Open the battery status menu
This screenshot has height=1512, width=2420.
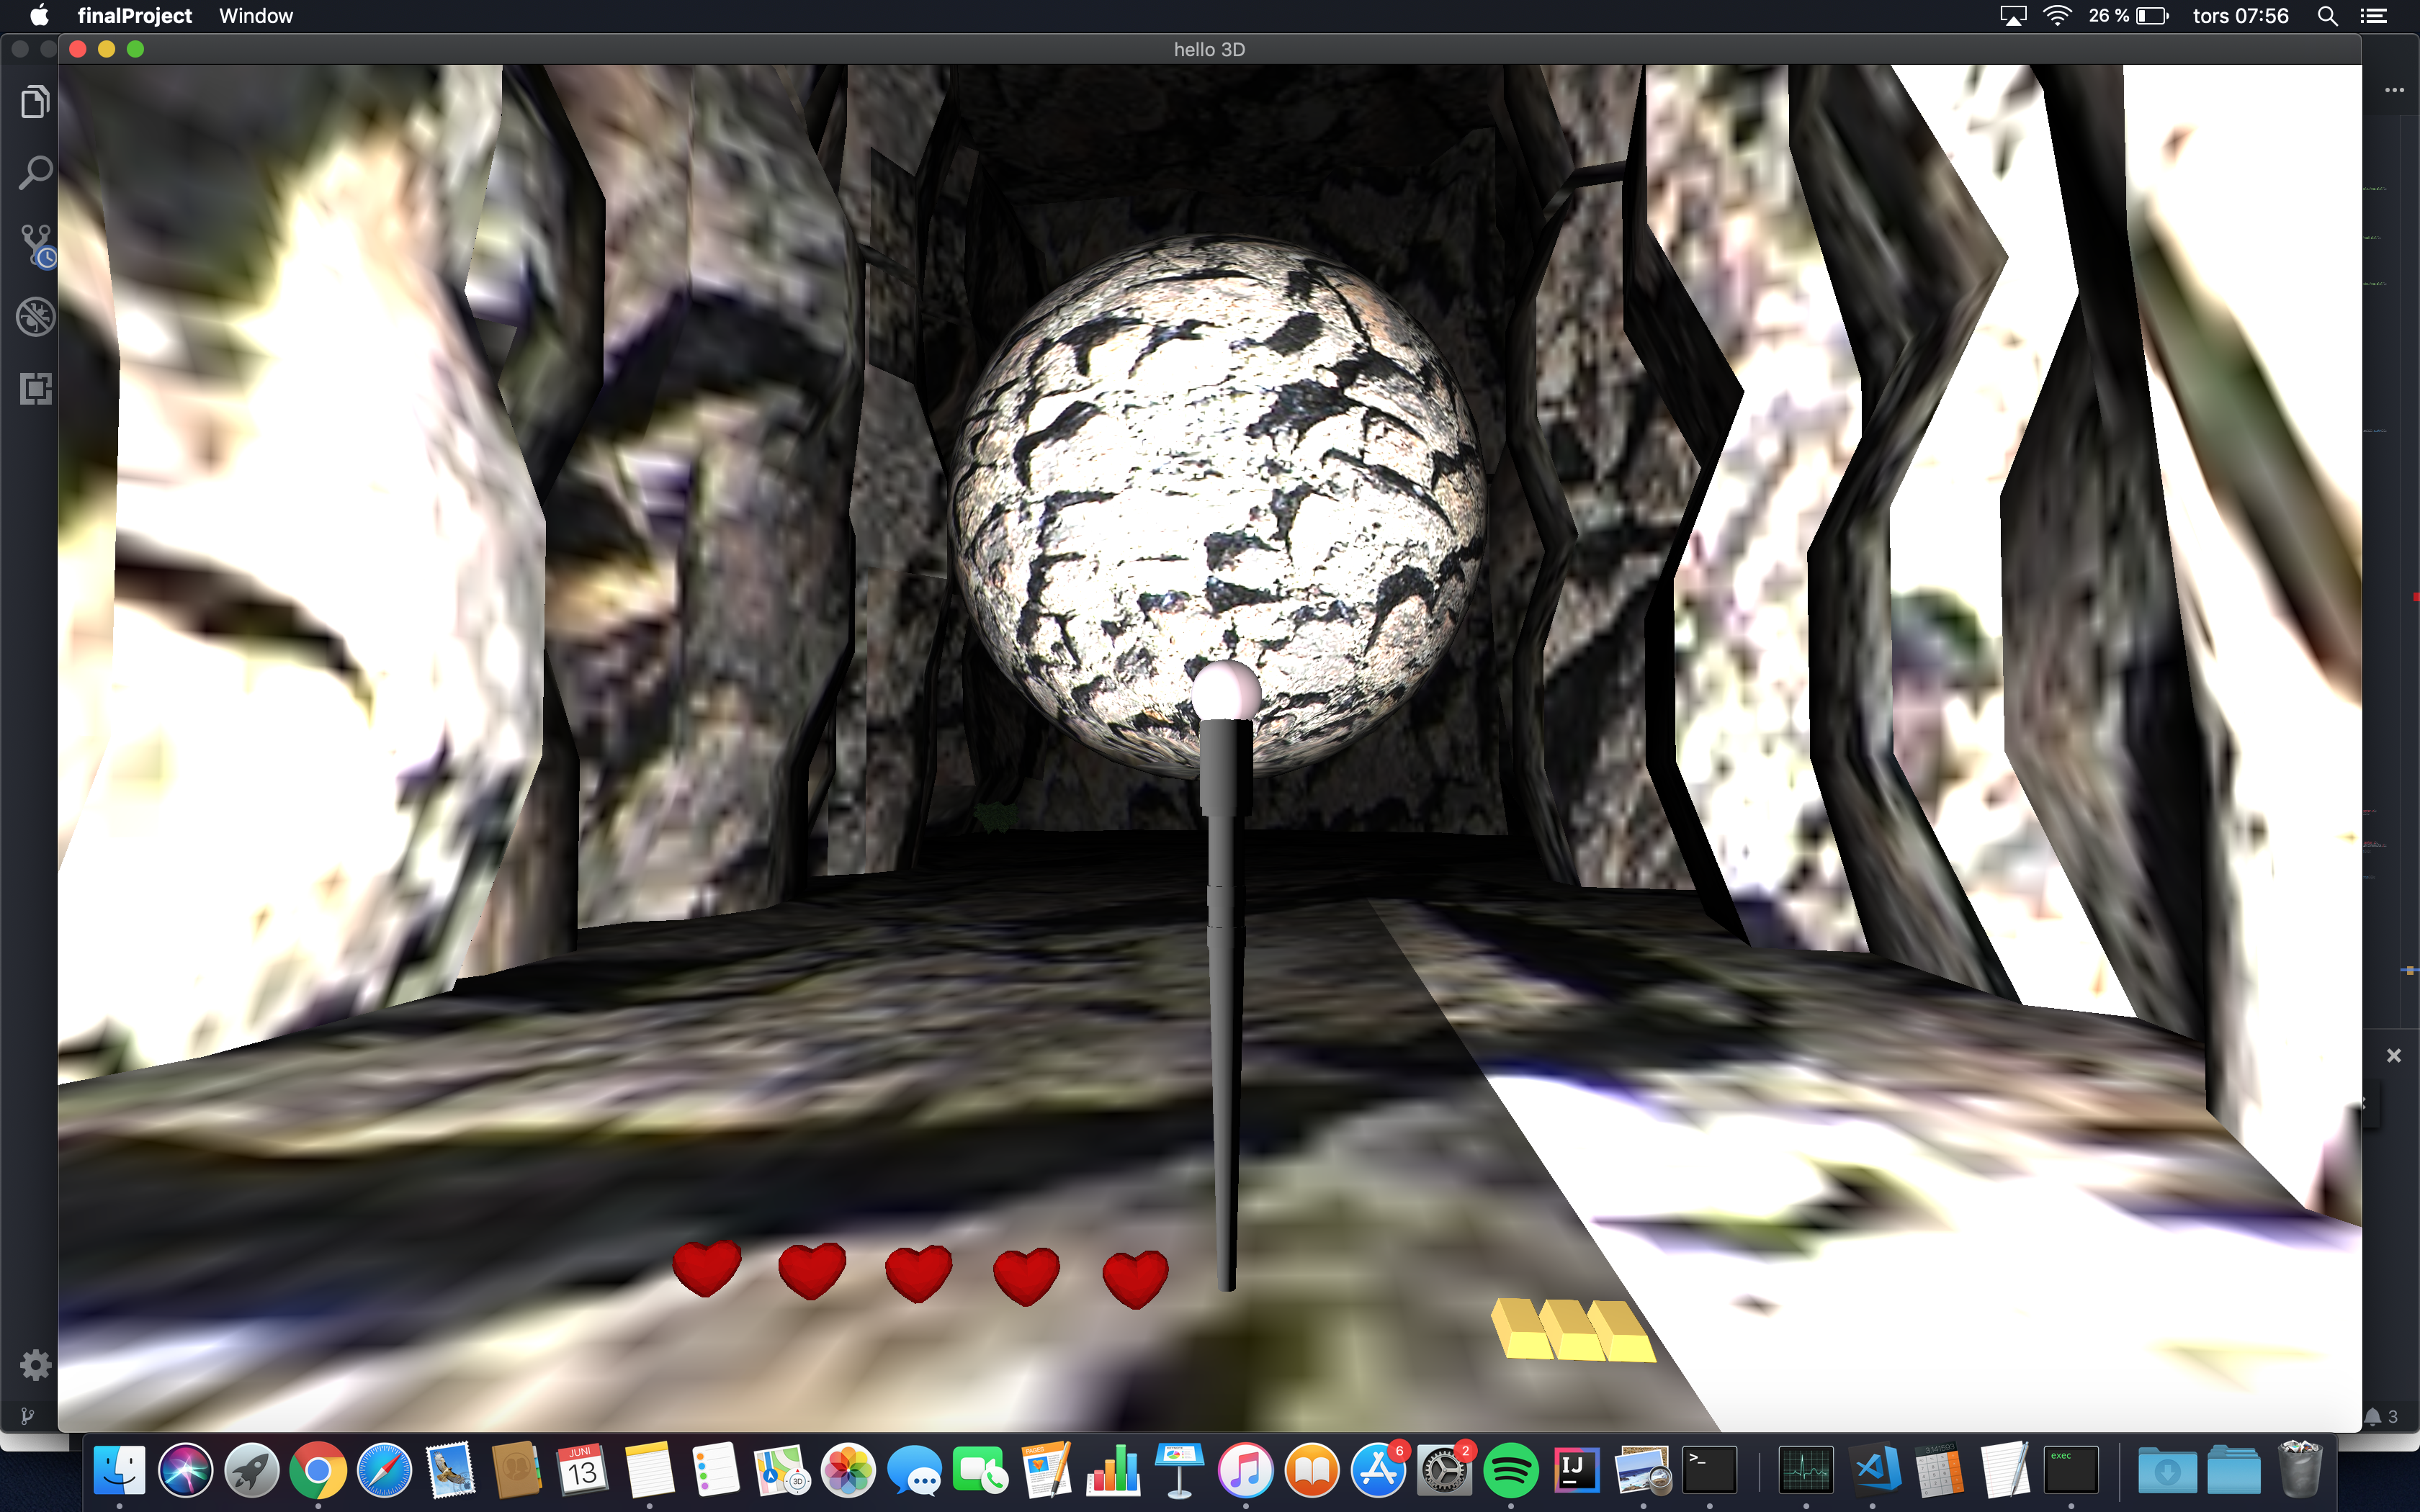click(x=2128, y=15)
